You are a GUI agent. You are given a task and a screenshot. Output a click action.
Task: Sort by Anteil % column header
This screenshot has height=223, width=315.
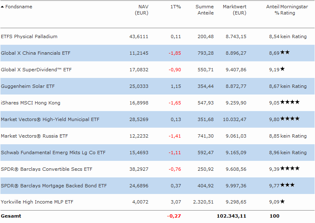(x=273, y=10)
